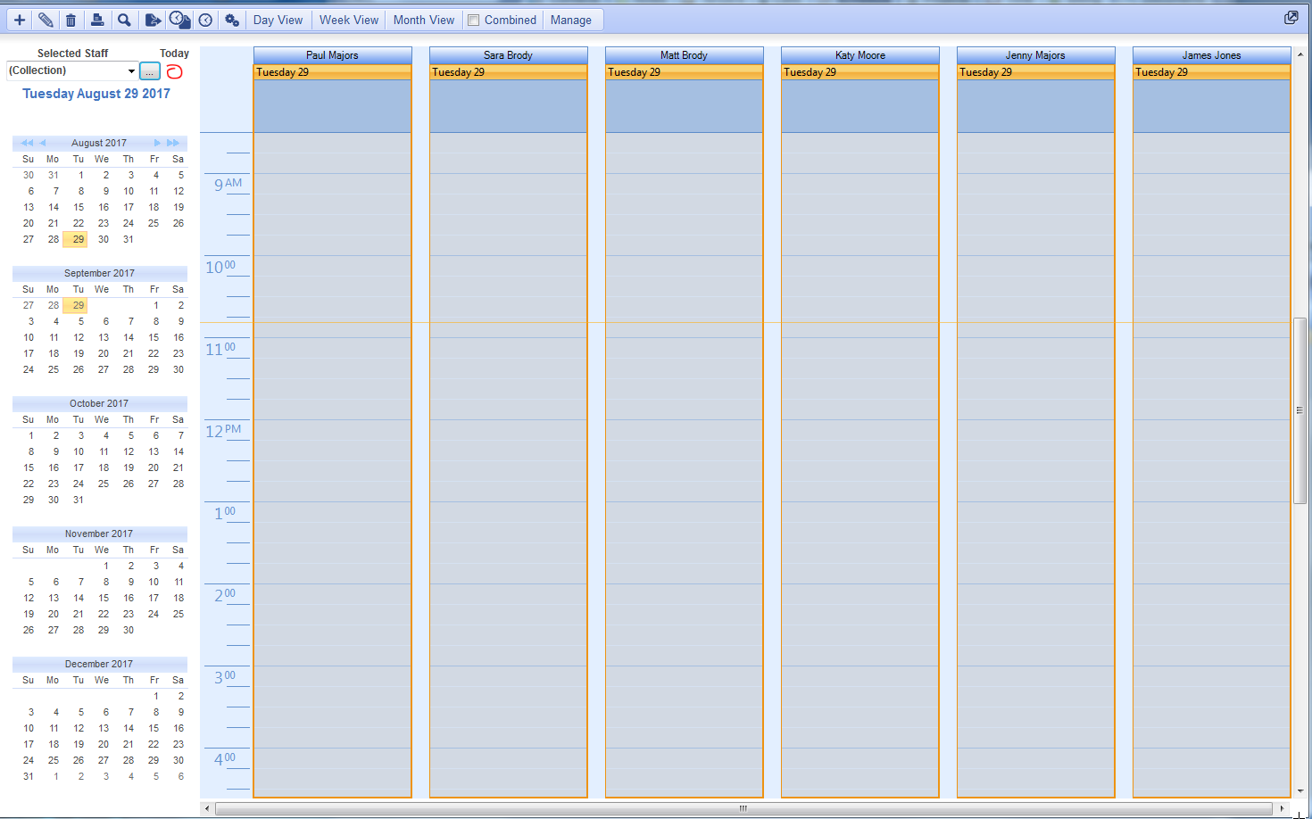Select the Jenny Majors column header
The height and width of the screenshot is (819, 1312).
(1035, 55)
